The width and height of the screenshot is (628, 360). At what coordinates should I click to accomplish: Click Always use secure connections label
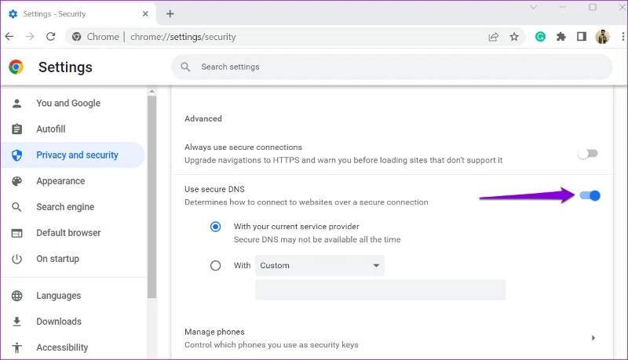coord(243,147)
